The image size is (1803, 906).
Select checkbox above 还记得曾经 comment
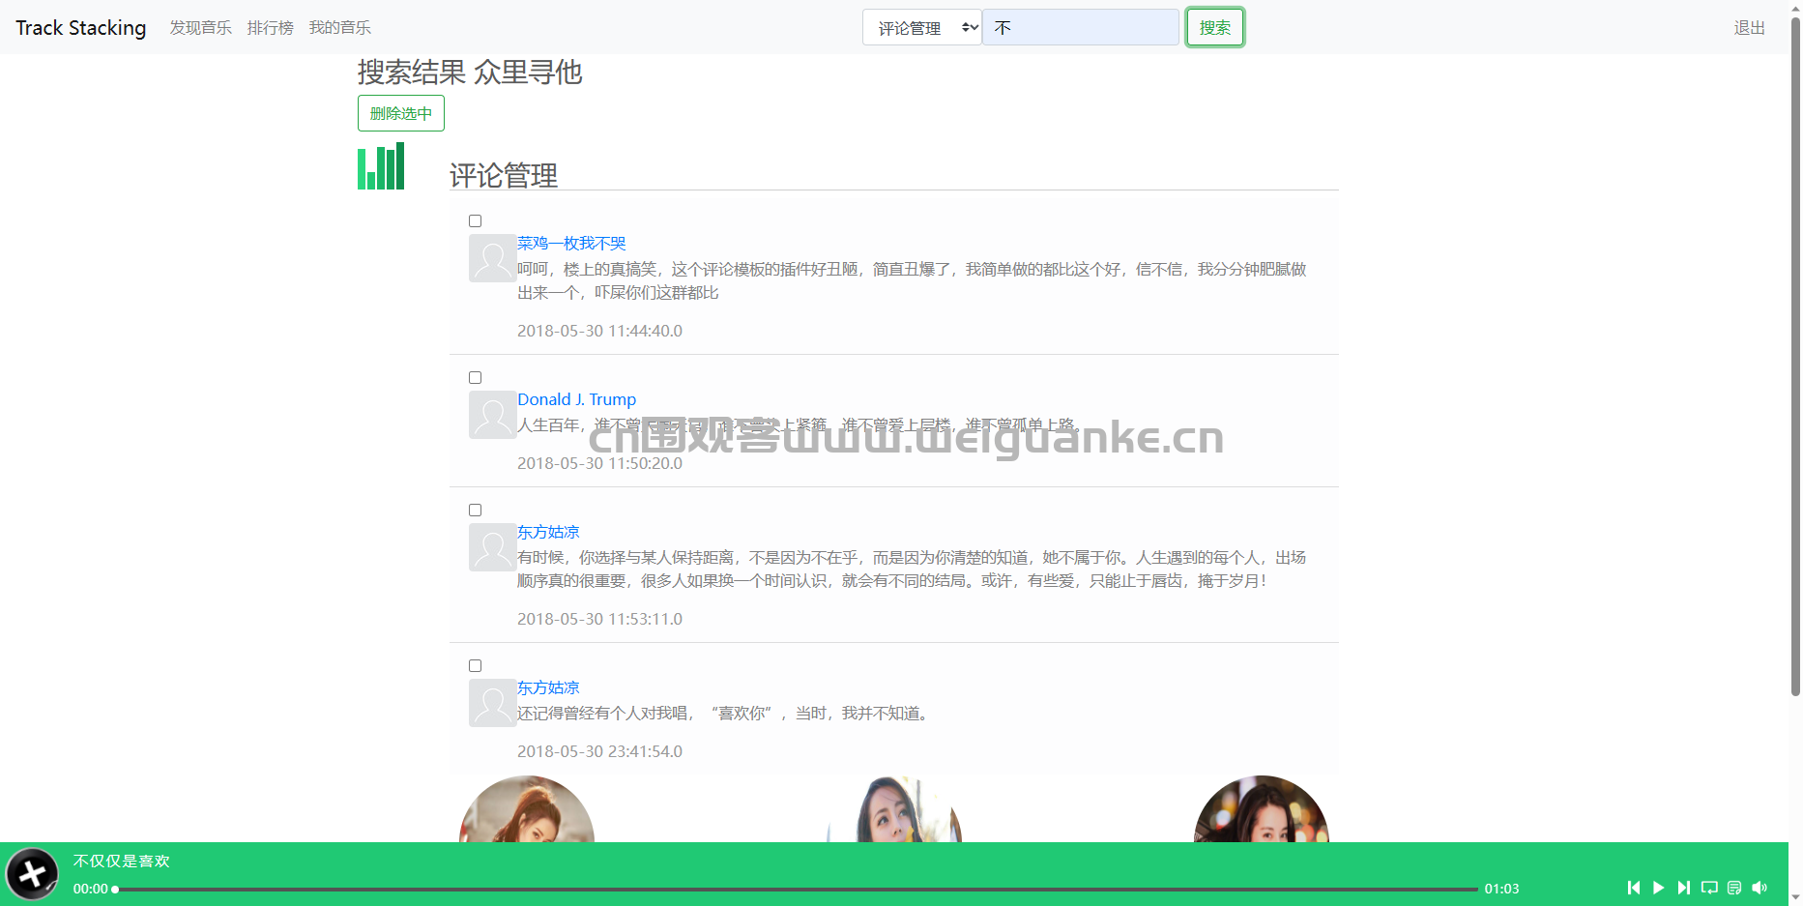(475, 666)
